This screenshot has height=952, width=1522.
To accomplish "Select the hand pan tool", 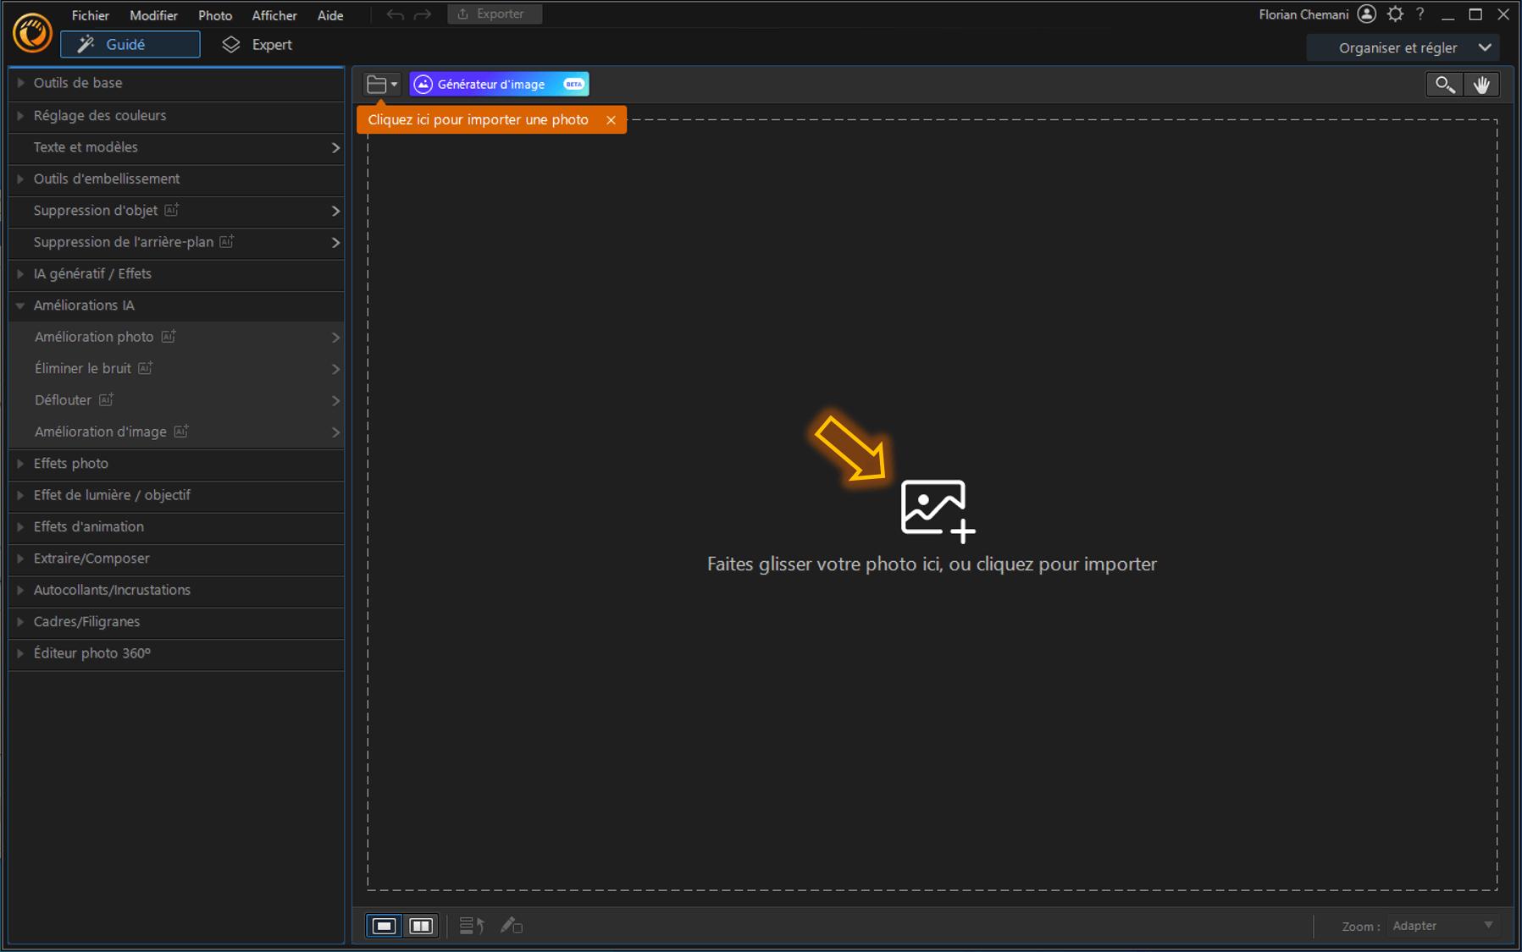I will 1482,85.
